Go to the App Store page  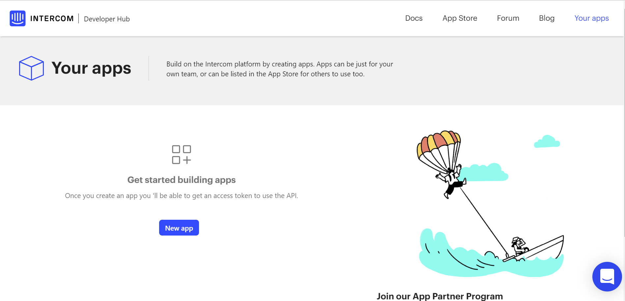(460, 18)
